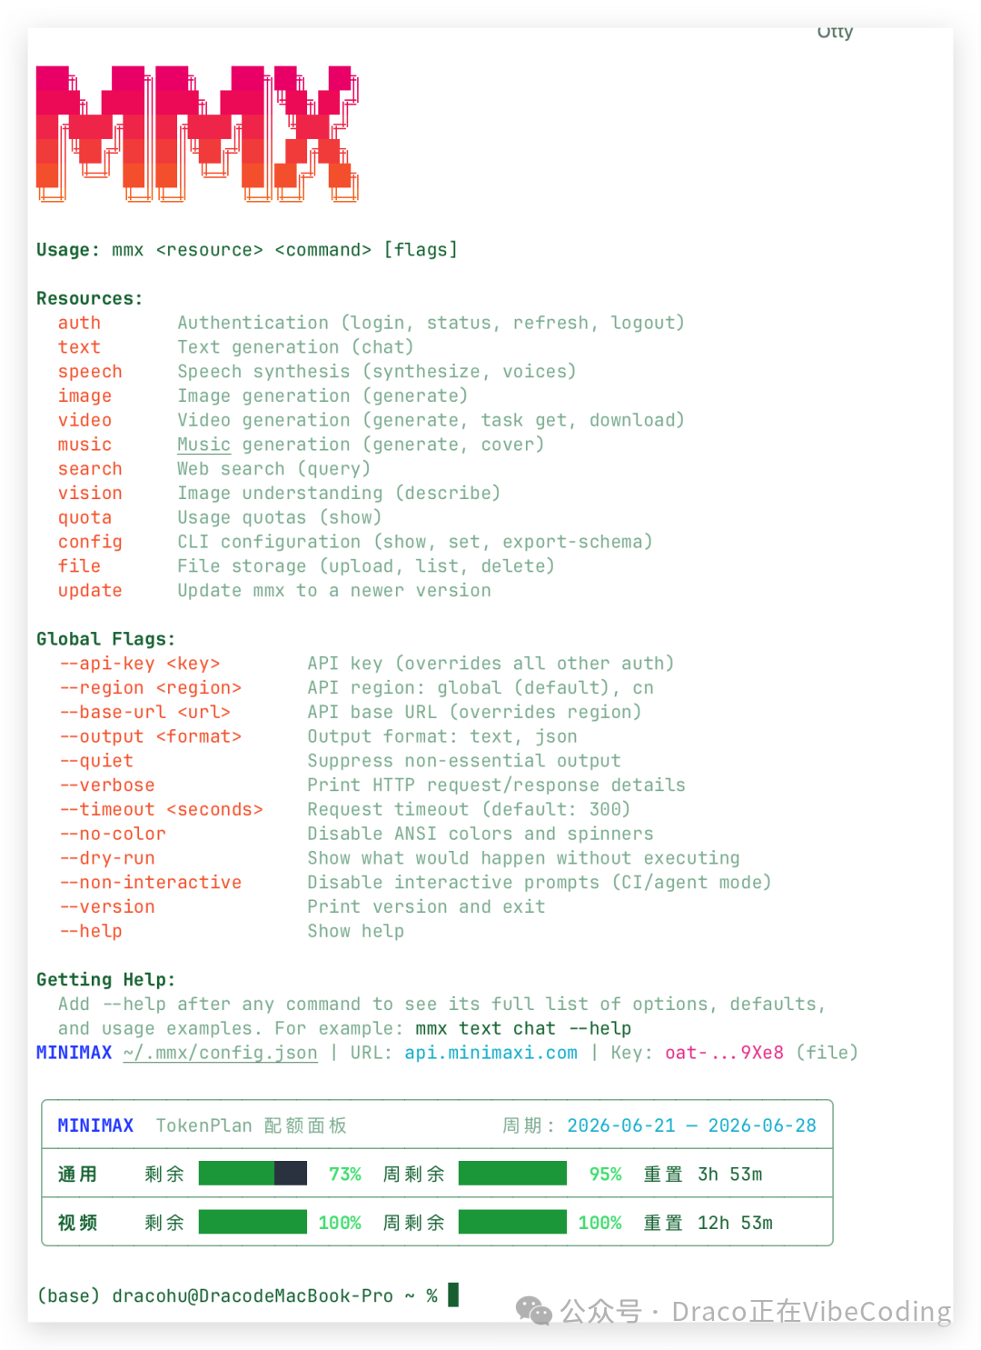
Task: Click the '--base-url <url>' flag
Action: (x=145, y=712)
